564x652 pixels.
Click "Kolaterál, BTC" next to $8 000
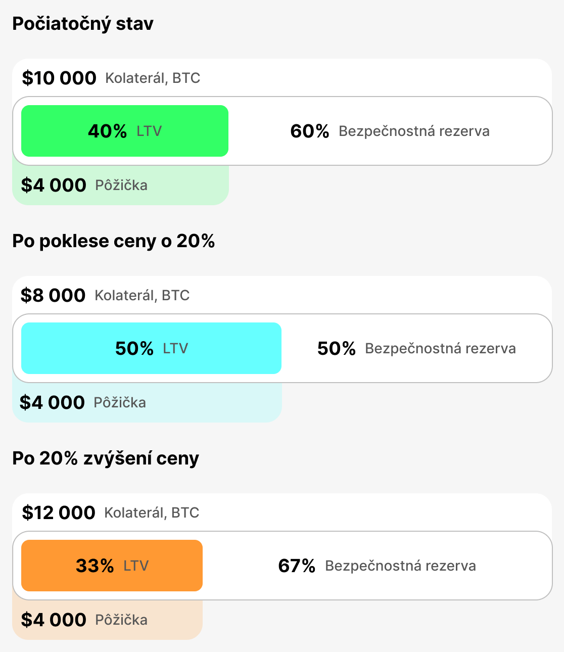(x=142, y=296)
